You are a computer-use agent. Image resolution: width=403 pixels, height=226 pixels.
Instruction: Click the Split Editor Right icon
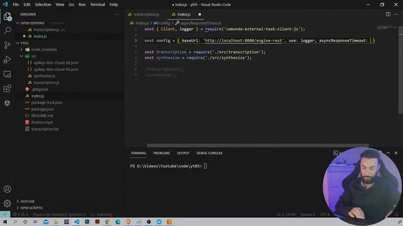click(388, 14)
